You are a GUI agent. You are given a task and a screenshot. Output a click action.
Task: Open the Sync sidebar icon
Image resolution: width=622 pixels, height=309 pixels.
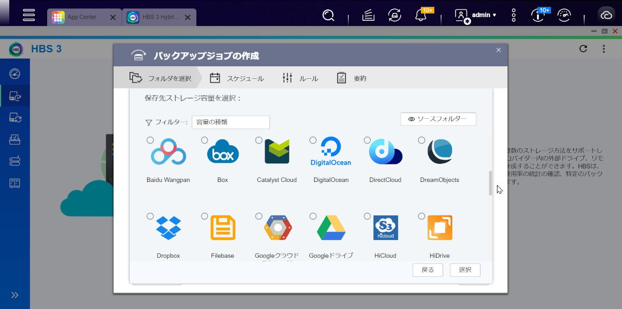(x=15, y=118)
